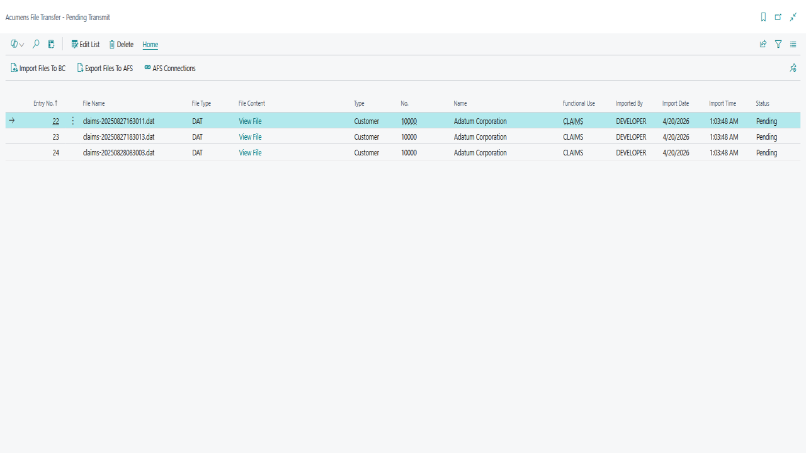Open the three-dot menu for entry 22
Viewport: 806px width, 453px height.
pyautogui.click(x=72, y=121)
